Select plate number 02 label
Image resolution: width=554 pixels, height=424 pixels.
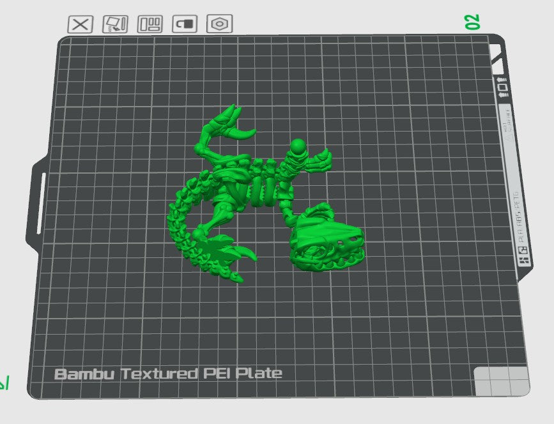(x=473, y=22)
